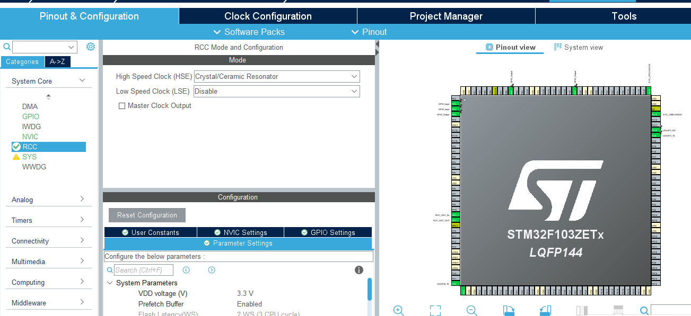Go to the previous search result
Screen dimensions: 691x316
[x=186, y=270]
